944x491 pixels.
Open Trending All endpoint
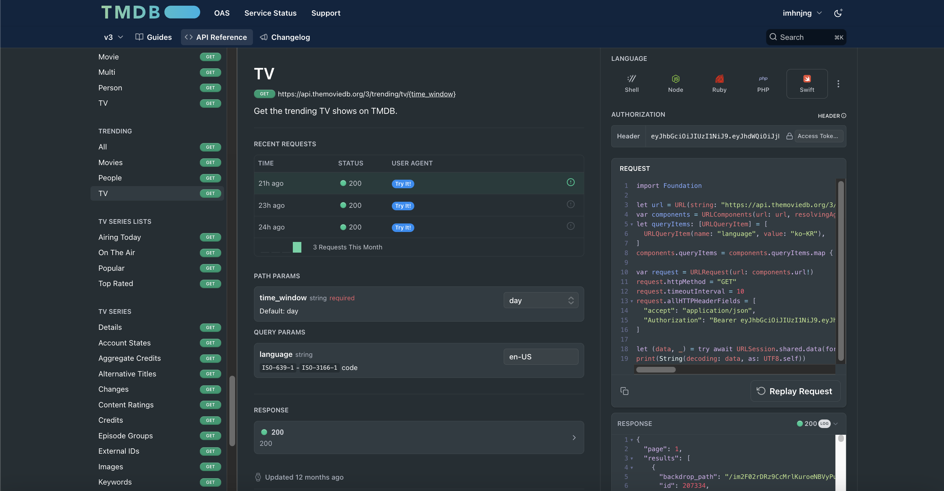coord(157,147)
